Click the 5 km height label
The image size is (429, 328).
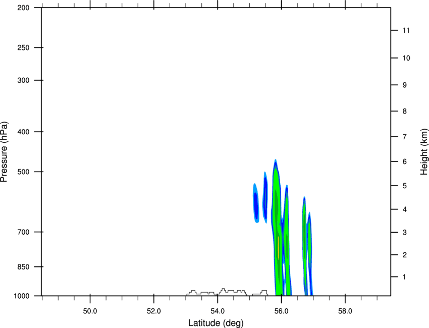click(405, 186)
